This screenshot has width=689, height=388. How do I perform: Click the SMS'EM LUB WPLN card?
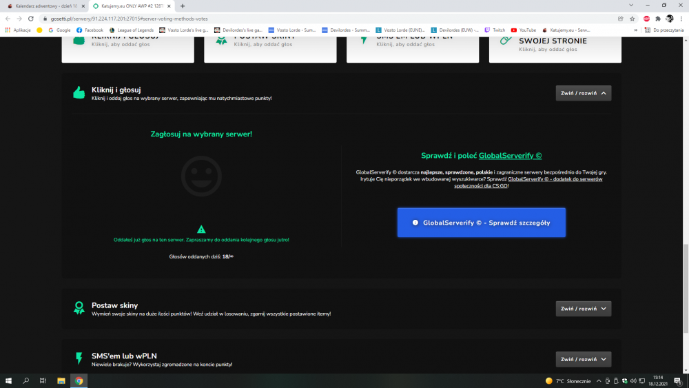(413, 49)
